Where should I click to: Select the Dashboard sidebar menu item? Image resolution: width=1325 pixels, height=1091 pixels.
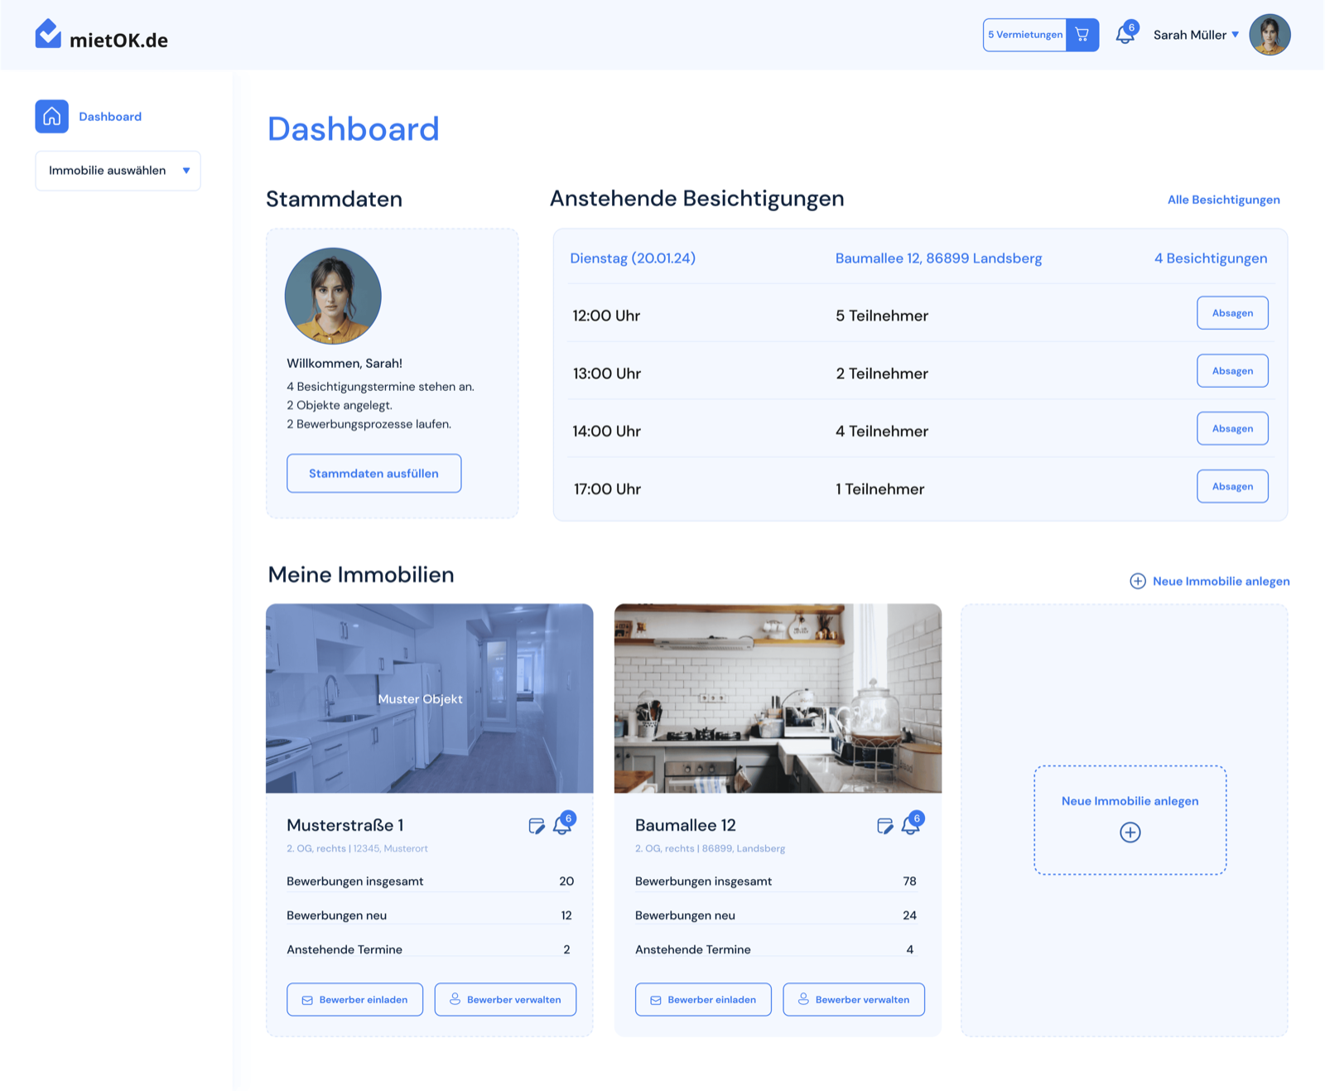110,117
